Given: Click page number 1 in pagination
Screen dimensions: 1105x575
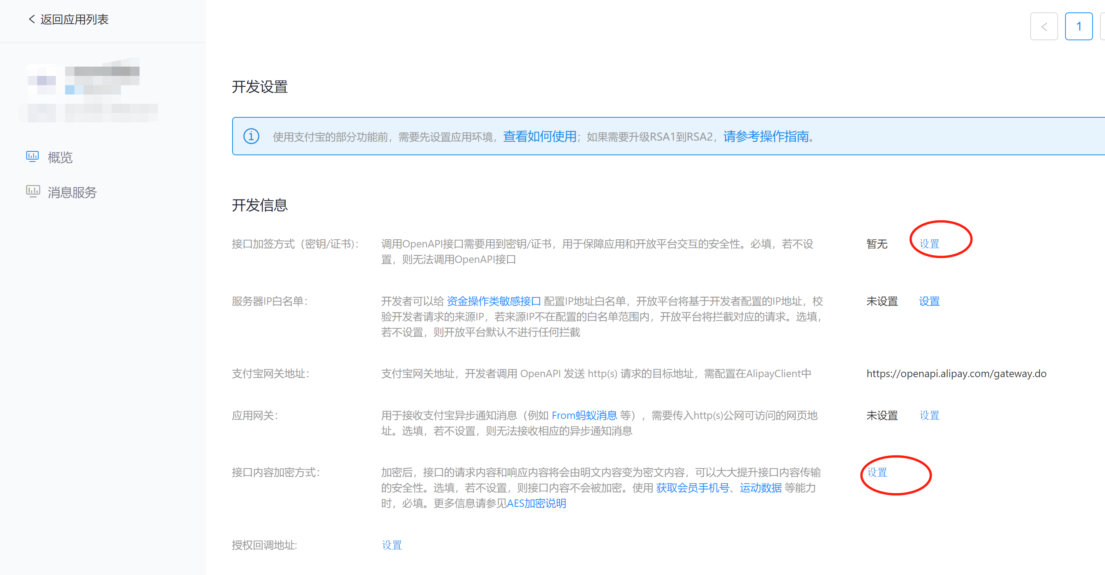Looking at the screenshot, I should 1079,26.
